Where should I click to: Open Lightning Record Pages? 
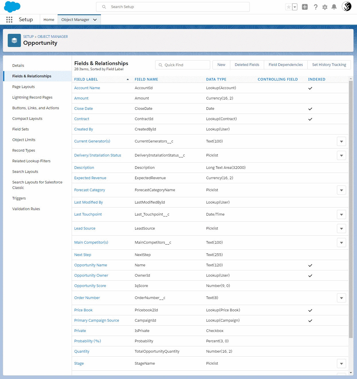coord(32,97)
